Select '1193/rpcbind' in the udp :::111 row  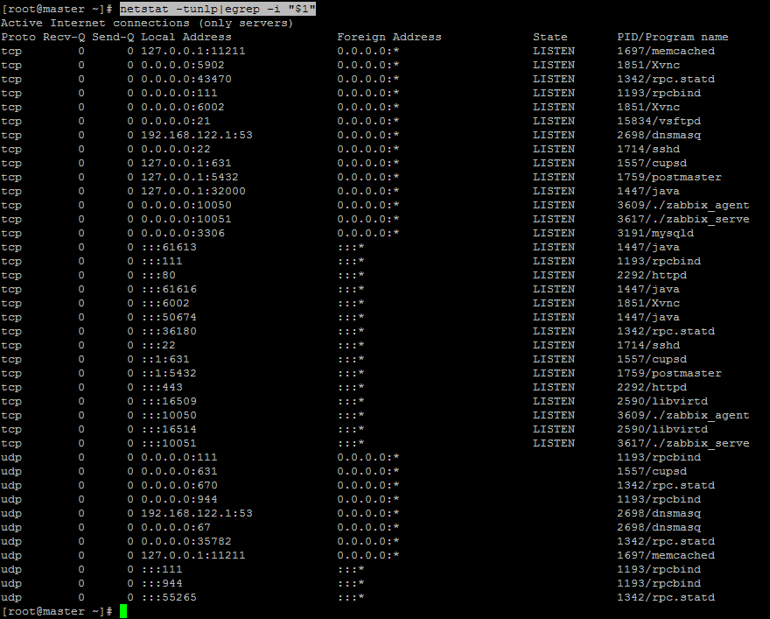pyautogui.click(x=659, y=569)
